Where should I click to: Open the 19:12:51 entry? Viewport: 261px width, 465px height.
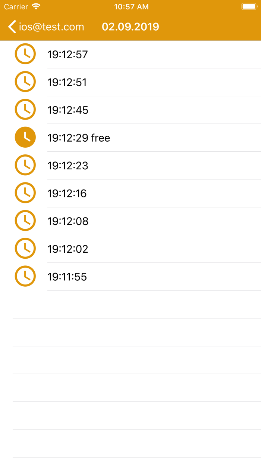click(67, 82)
